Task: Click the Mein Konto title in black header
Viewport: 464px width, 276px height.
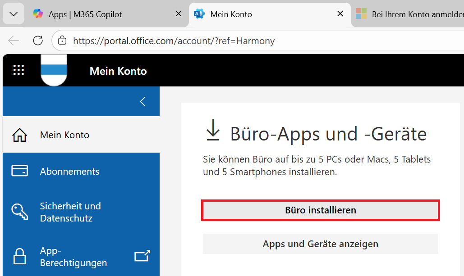Action: (118, 71)
